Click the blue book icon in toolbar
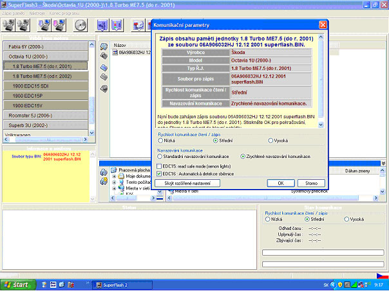Screen dimensions: 389x291 pos(103,25)
